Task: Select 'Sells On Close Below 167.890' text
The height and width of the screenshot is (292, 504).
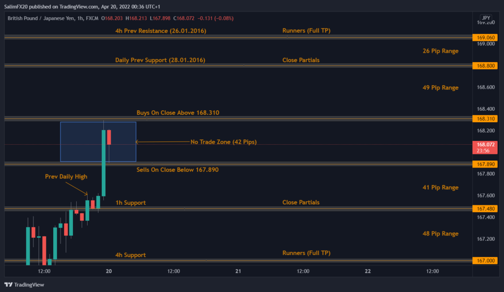Action: 177,169
